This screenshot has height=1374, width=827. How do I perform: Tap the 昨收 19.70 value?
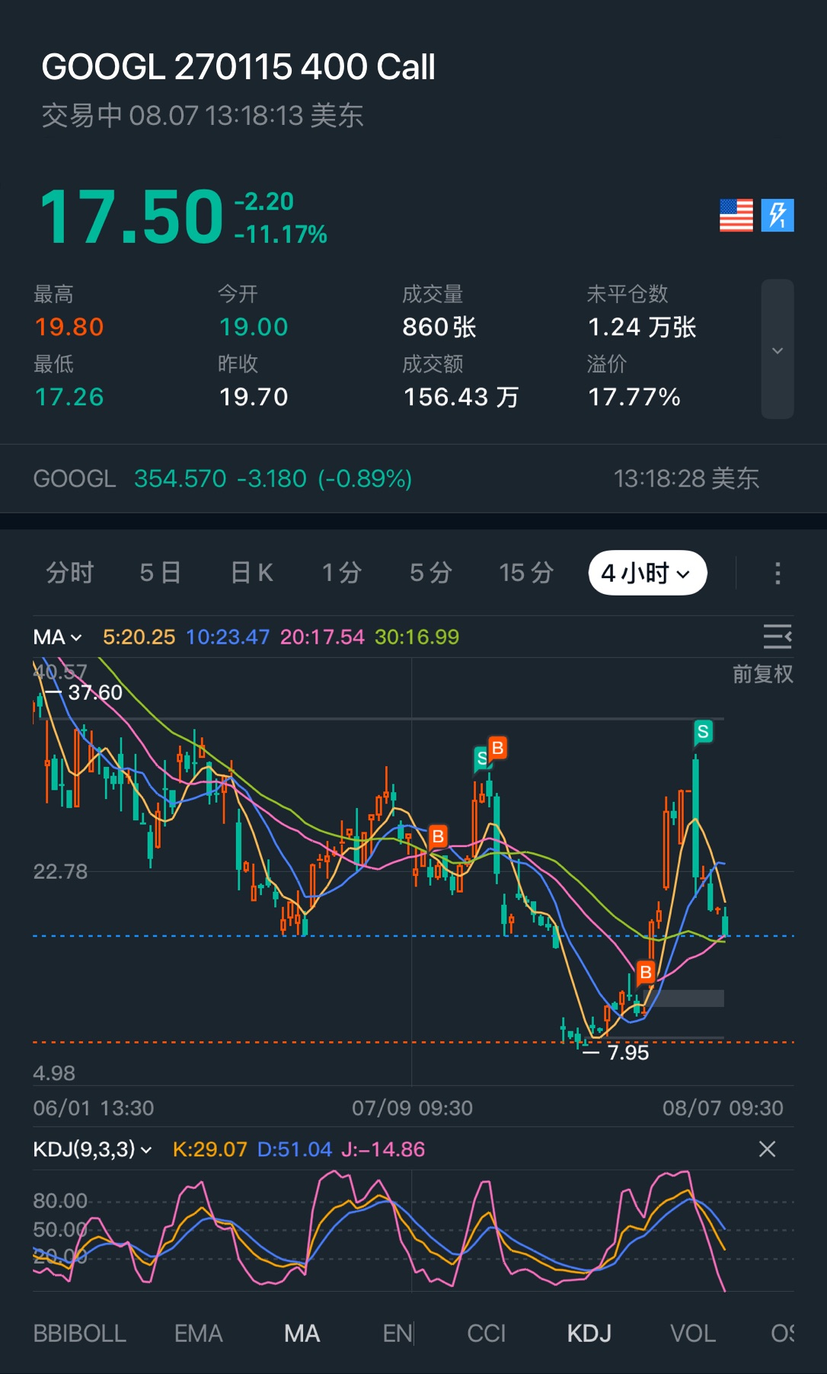254,397
